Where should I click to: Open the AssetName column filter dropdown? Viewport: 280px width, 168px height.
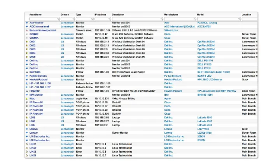click(x=58, y=19)
